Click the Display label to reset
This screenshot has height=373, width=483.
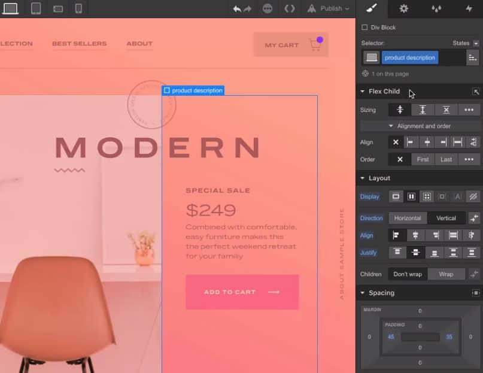[x=370, y=196]
